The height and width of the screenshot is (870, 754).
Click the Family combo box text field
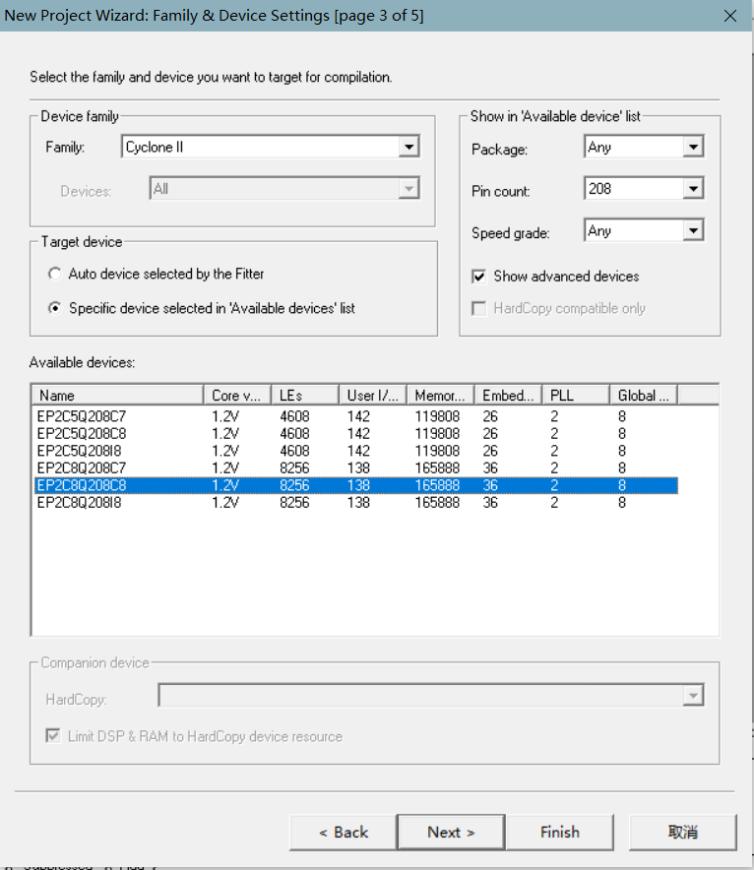click(x=261, y=147)
